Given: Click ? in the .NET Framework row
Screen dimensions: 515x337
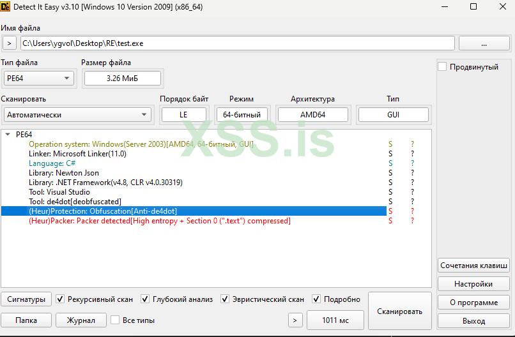Looking at the screenshot, I should pos(413,182).
